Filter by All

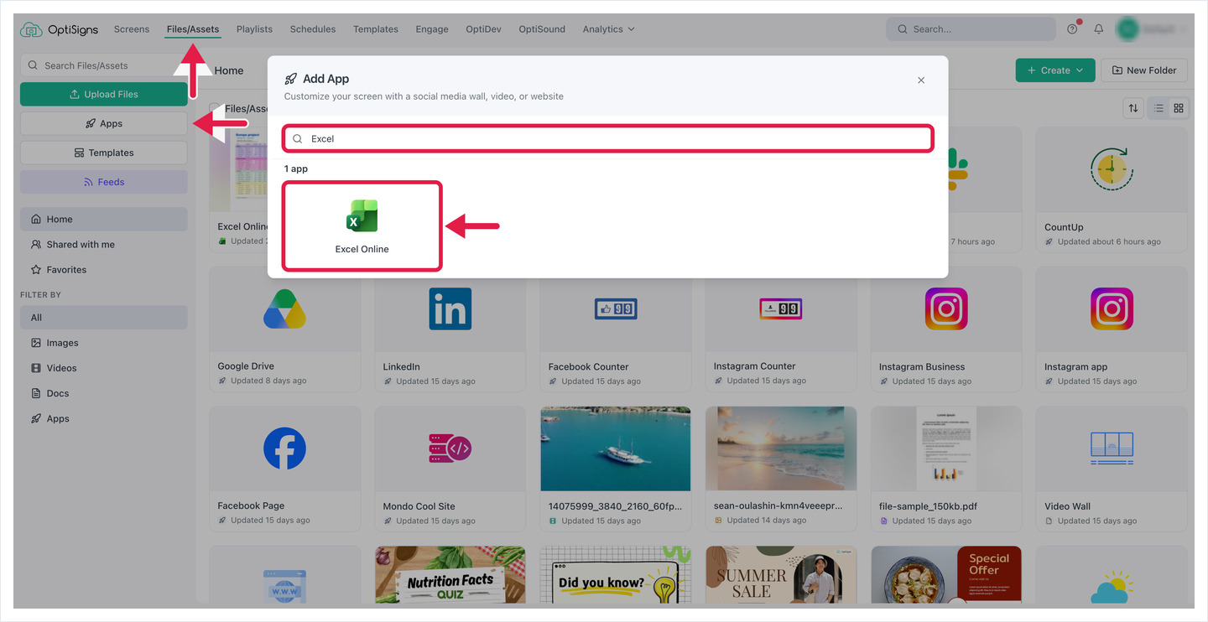(x=104, y=318)
